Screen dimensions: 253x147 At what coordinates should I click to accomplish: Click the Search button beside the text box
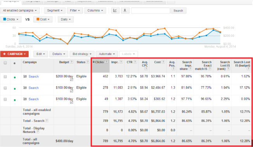click(x=178, y=10)
